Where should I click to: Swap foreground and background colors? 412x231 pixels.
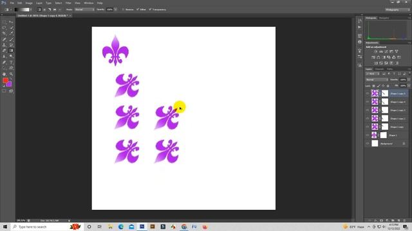(11, 79)
